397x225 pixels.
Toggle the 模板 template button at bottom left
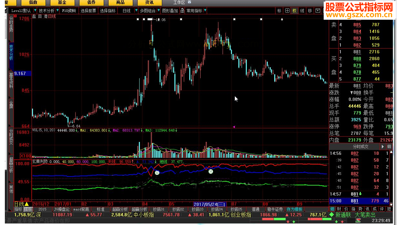tap(28, 209)
